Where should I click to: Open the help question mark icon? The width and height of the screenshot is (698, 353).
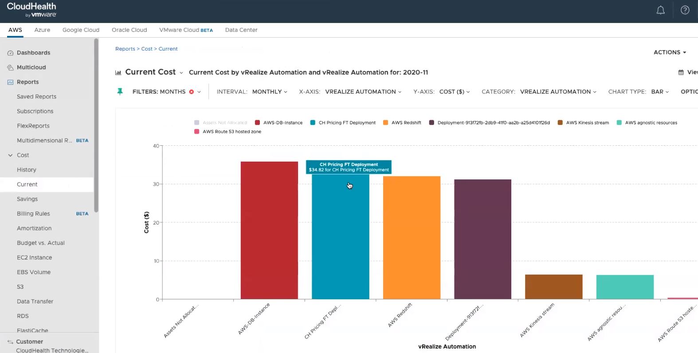tap(685, 10)
